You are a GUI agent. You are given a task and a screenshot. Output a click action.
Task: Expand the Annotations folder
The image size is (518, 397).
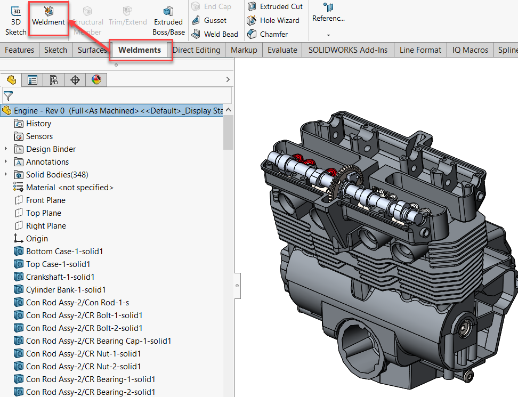pos(6,161)
